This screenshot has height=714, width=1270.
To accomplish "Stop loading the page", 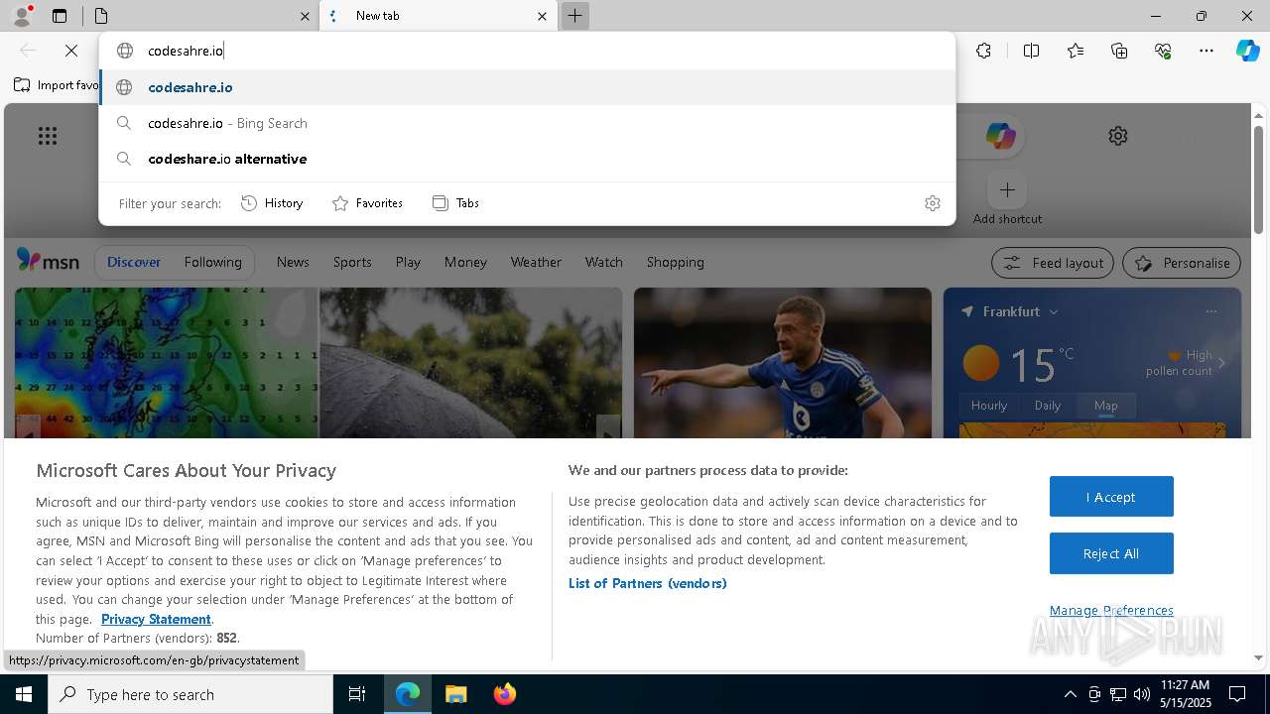I will pos(71,51).
